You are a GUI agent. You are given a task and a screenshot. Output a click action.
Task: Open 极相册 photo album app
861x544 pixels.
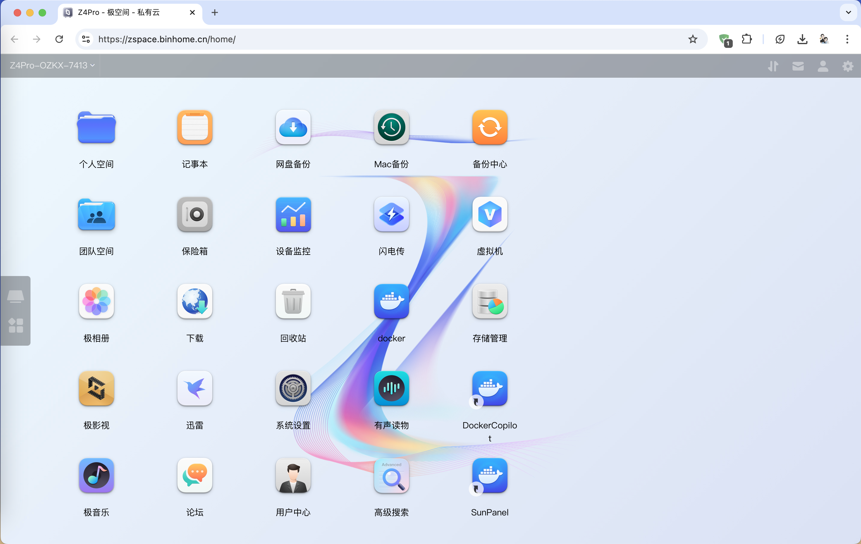[x=96, y=302]
